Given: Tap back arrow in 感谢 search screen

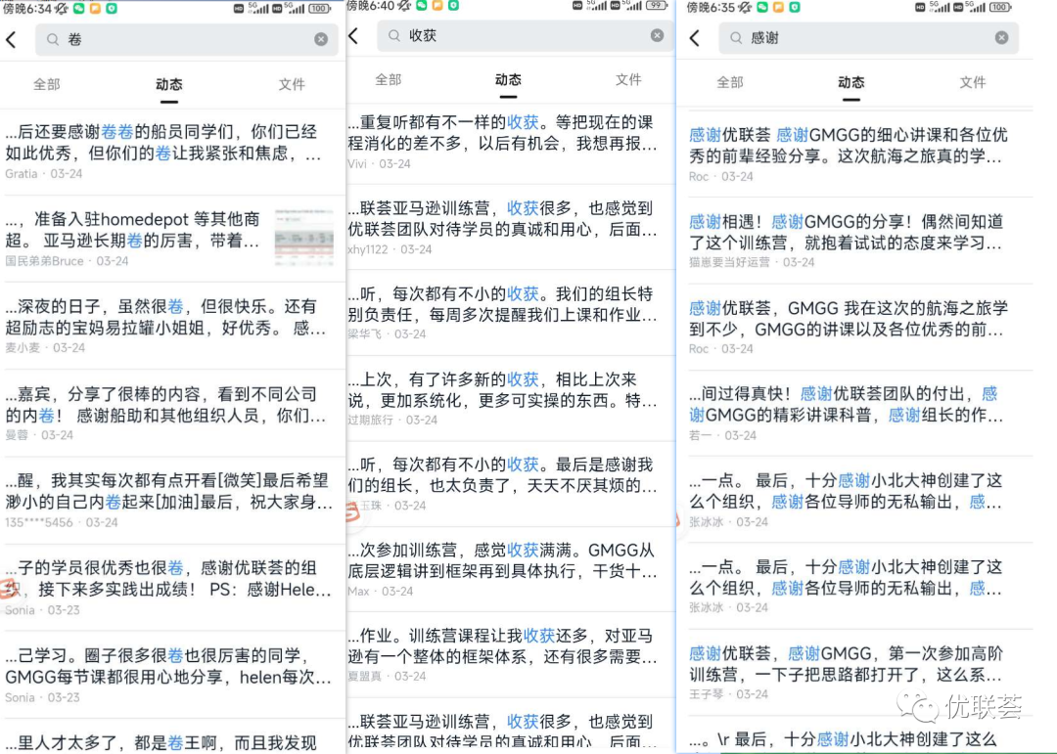Looking at the screenshot, I should click(x=695, y=38).
